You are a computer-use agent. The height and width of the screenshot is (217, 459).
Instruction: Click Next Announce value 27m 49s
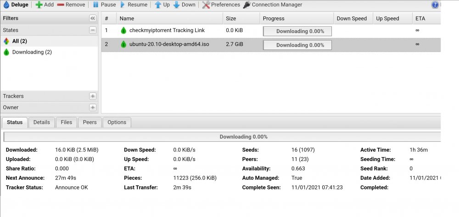click(66, 178)
